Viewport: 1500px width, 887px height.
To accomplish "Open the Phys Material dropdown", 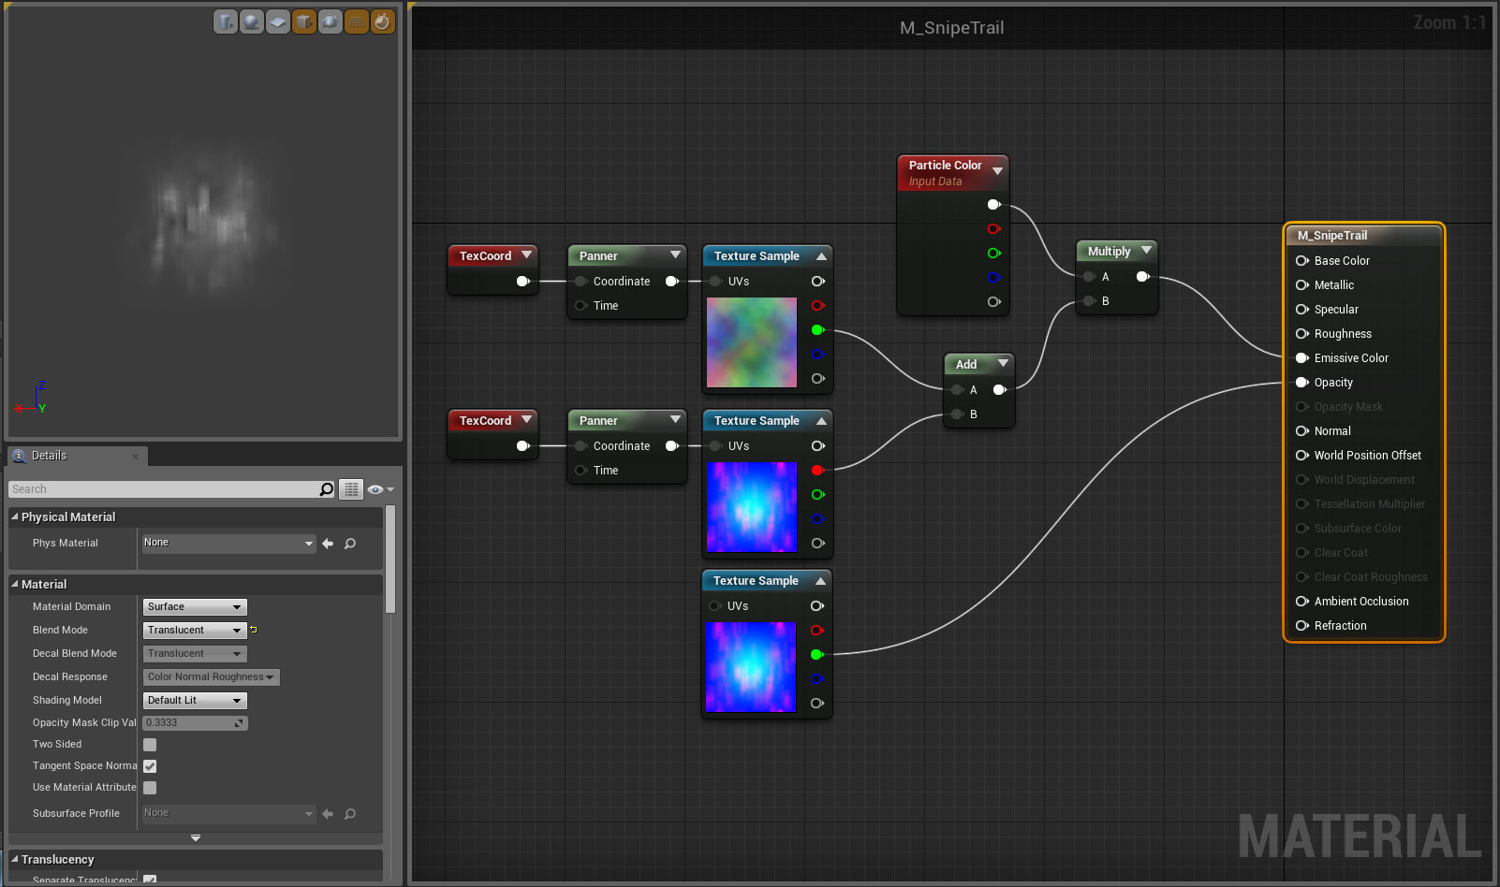I will pyautogui.click(x=228, y=544).
